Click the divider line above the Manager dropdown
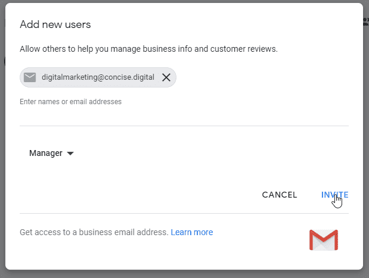 click(x=184, y=126)
